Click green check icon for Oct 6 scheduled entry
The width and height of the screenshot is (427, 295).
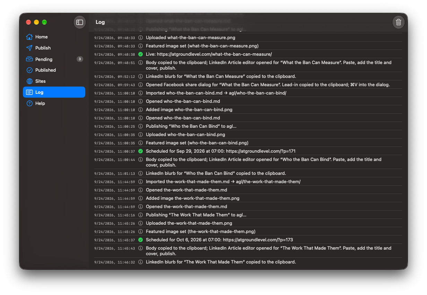140,240
